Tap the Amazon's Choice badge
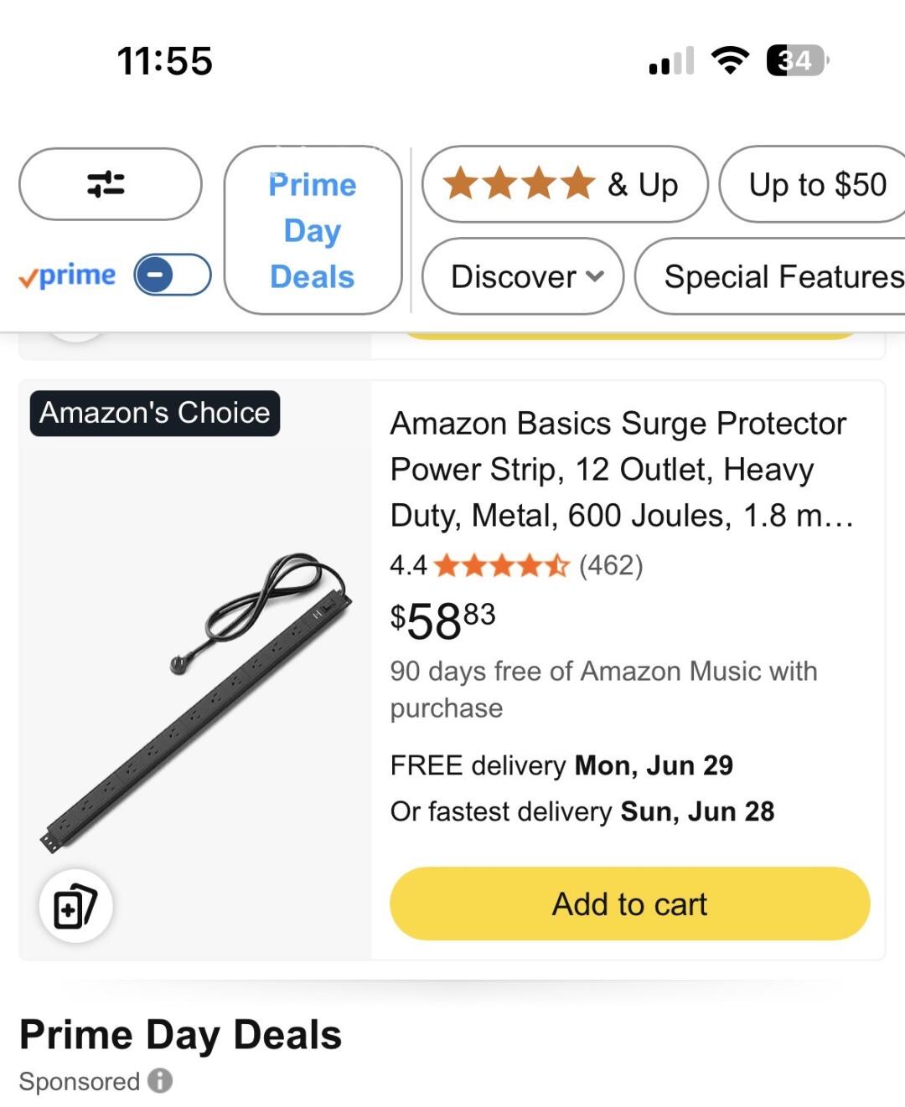The image size is (905, 1107). pos(155,413)
